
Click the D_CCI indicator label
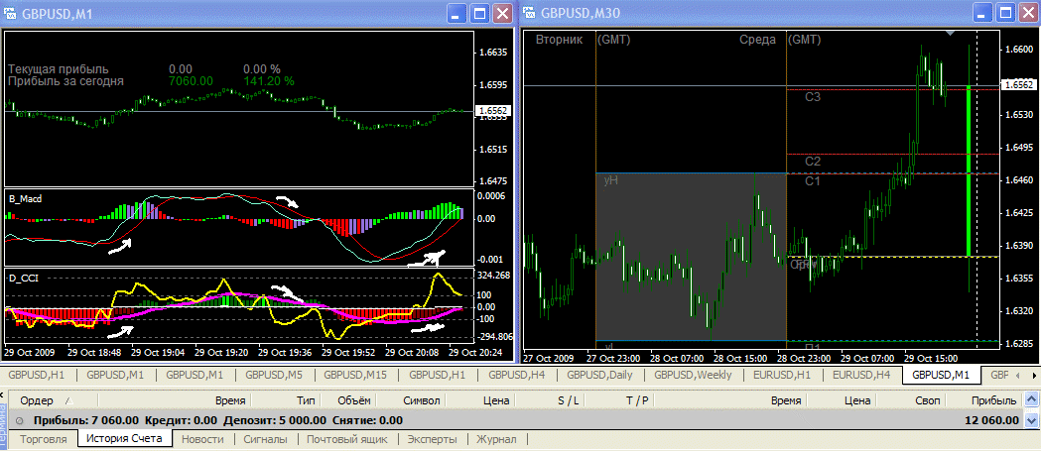23,278
